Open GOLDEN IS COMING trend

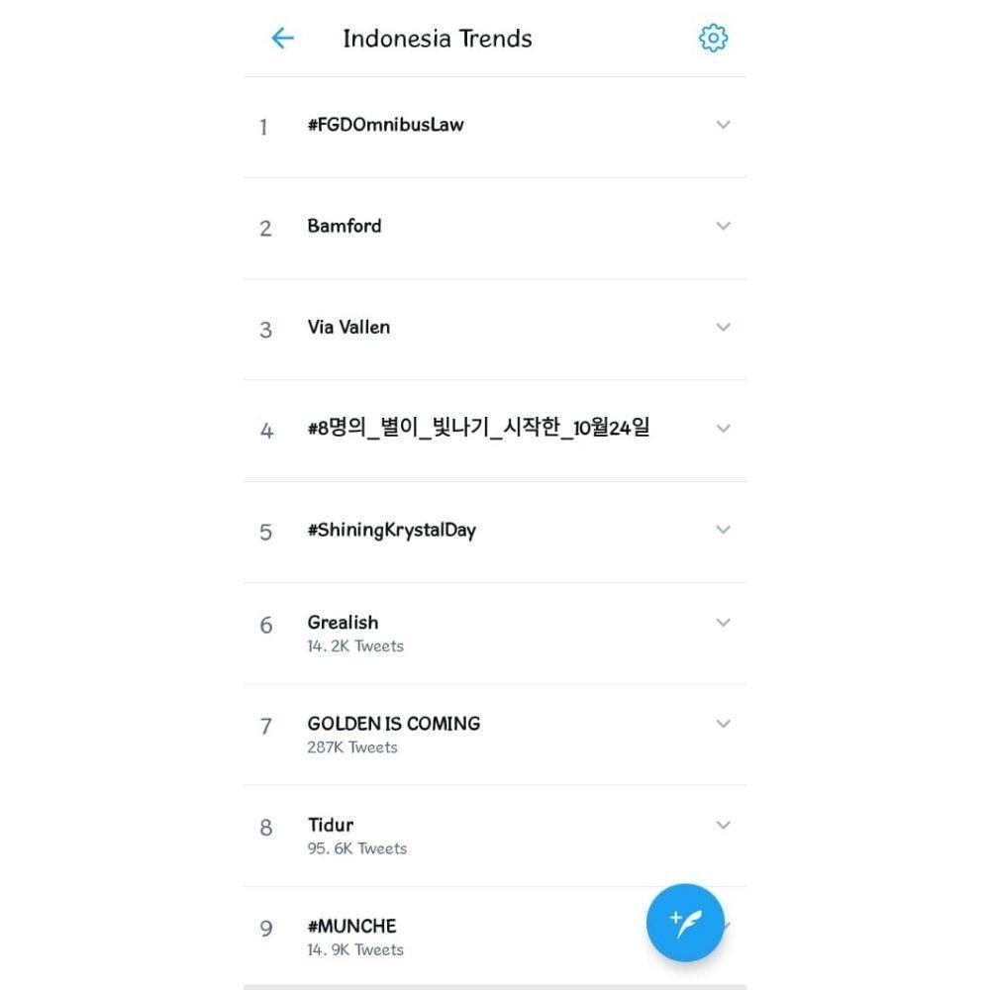coord(393,724)
